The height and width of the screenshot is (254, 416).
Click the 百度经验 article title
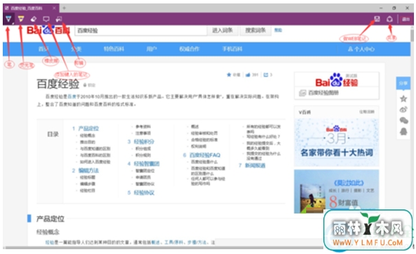[x=58, y=84]
